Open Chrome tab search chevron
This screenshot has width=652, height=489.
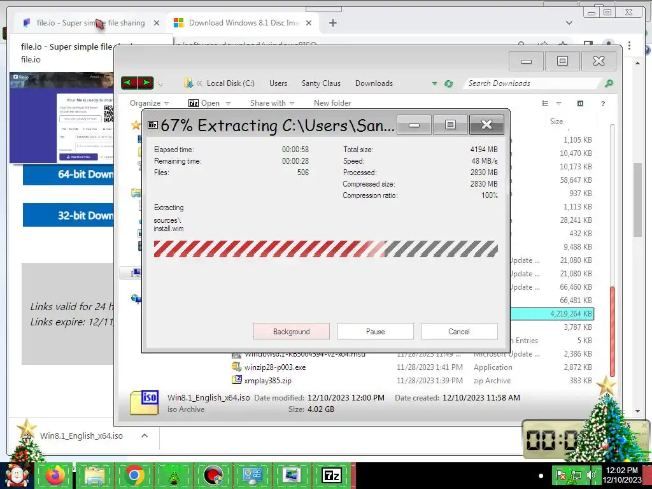[x=569, y=23]
